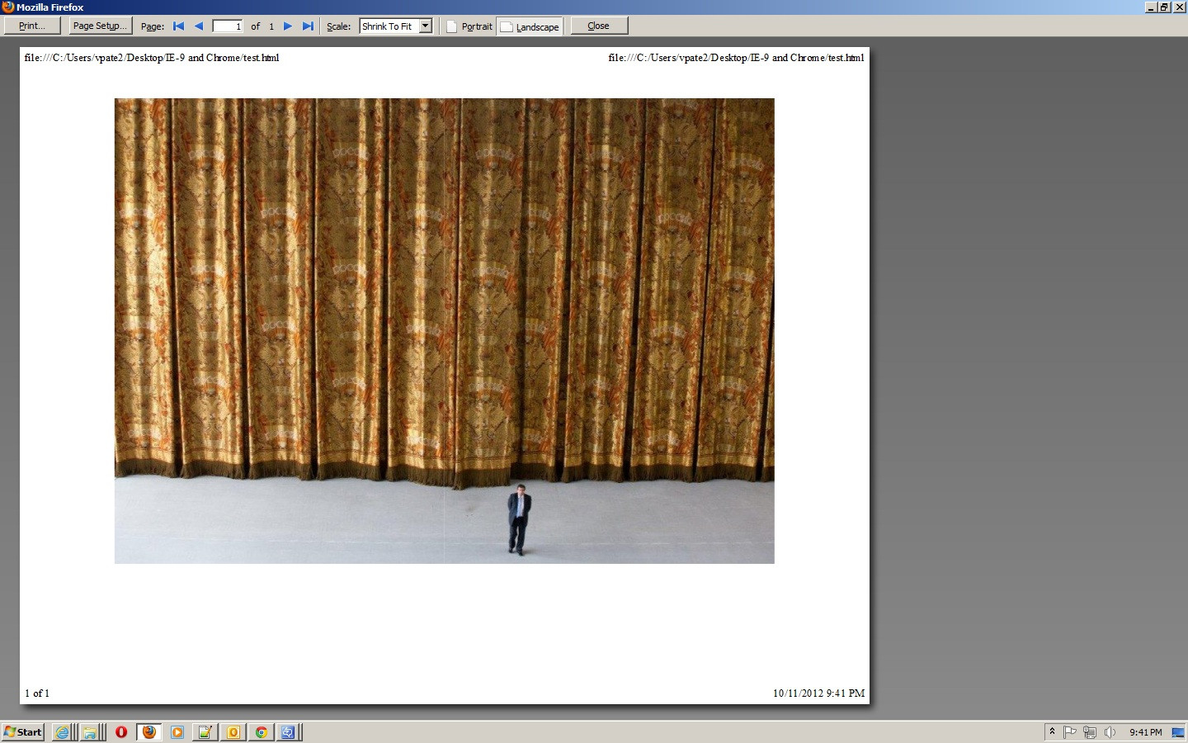
Task: Select the page number input field
Action: click(x=227, y=26)
